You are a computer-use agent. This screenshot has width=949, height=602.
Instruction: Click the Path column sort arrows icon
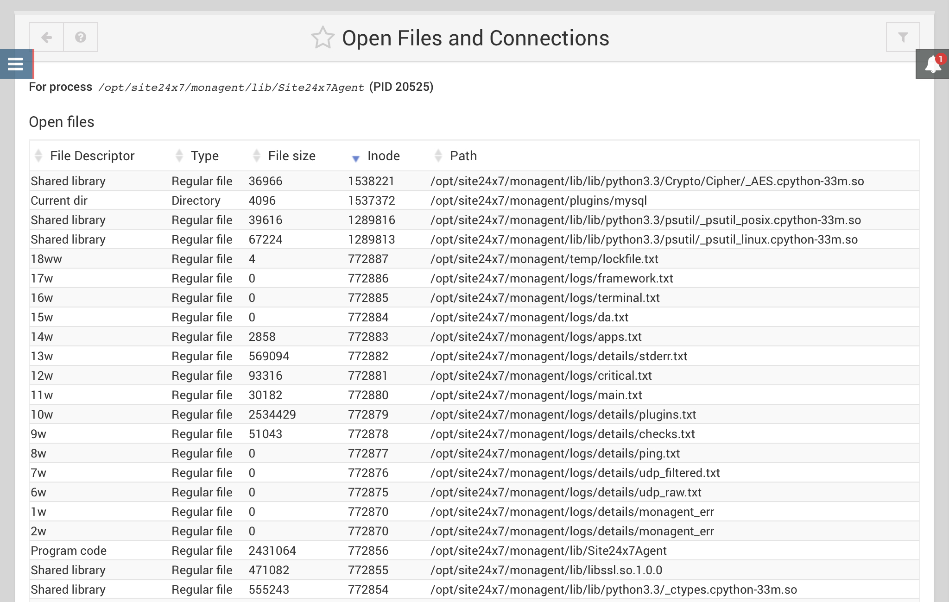pos(438,156)
